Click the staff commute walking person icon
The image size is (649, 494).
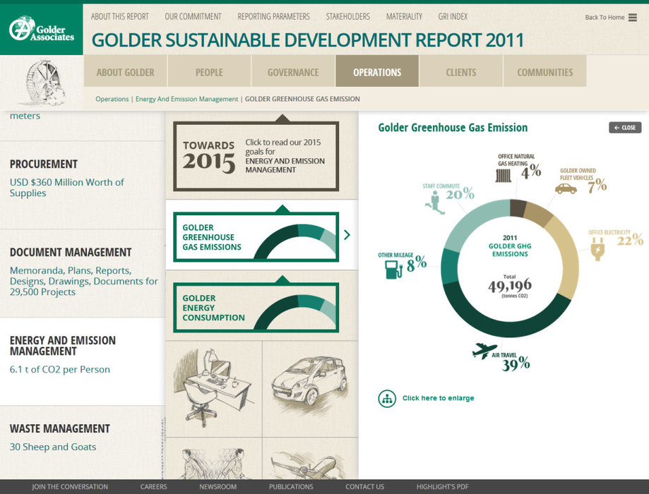(434, 202)
